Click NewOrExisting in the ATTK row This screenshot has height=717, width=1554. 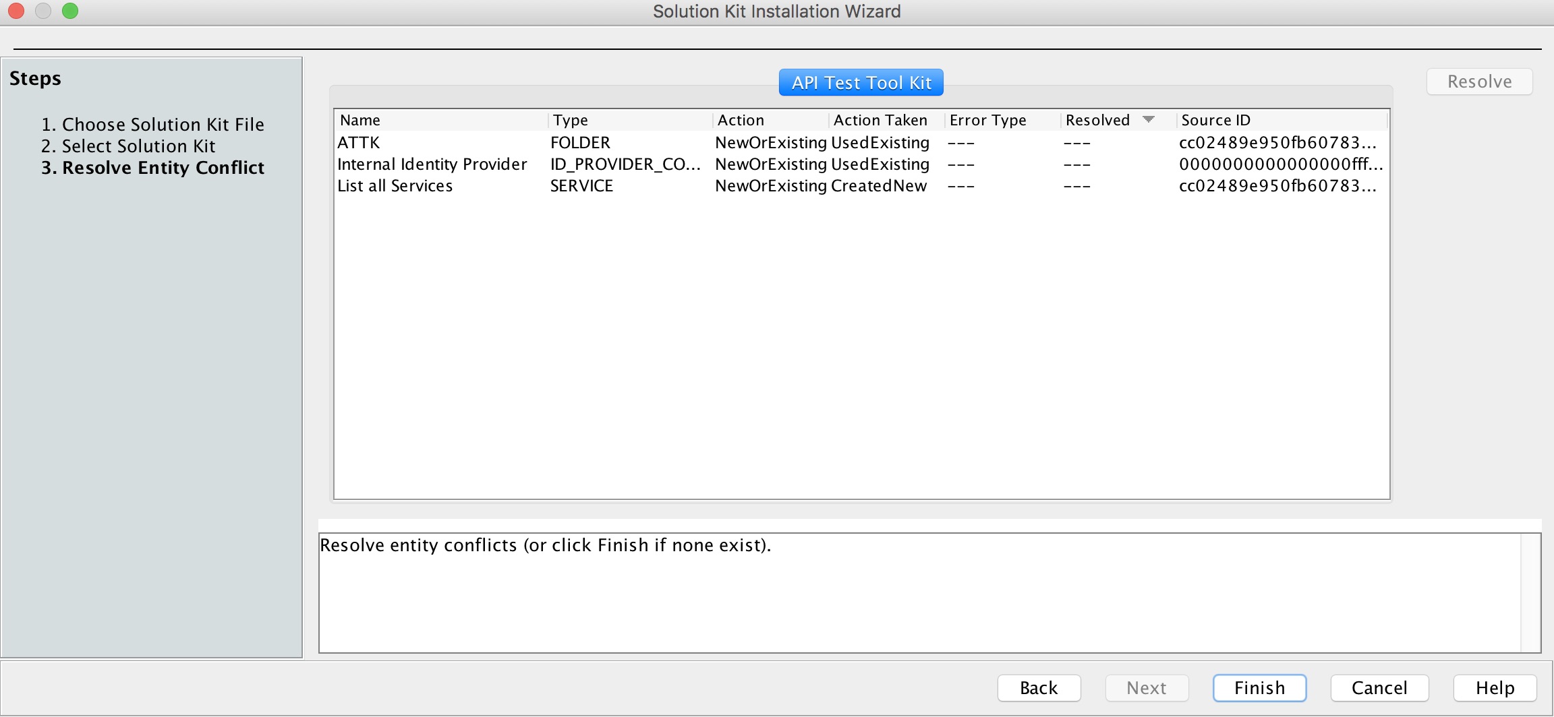tap(771, 143)
